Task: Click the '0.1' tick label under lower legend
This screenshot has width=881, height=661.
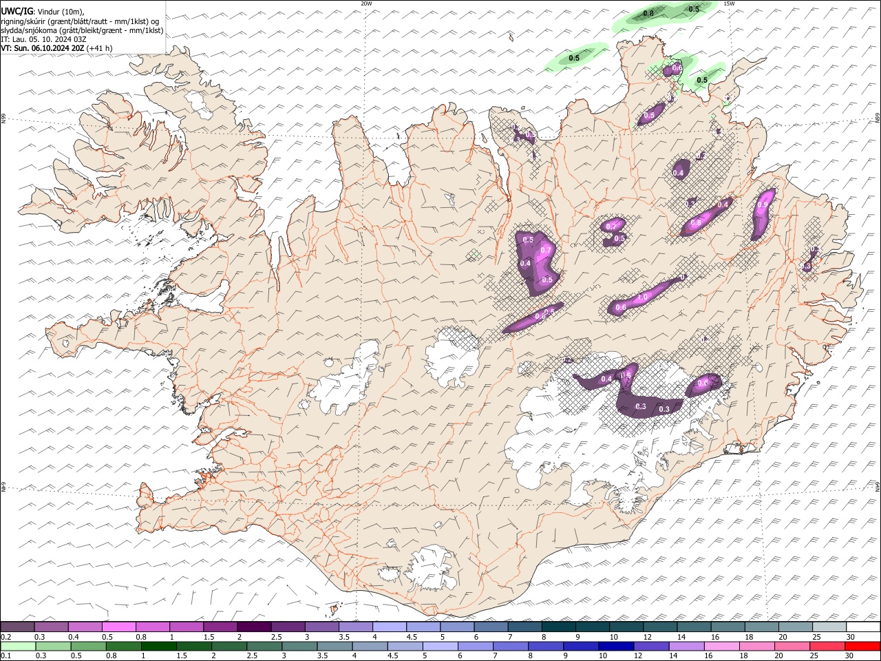Action: pyautogui.click(x=6, y=656)
